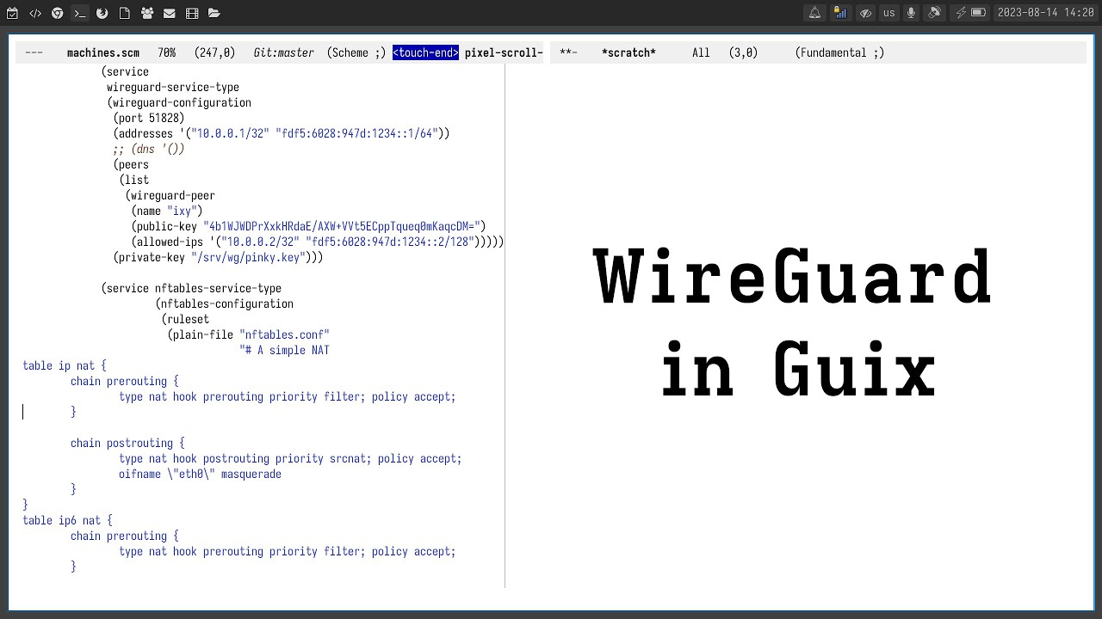Click the highlighted <touch-end> indicator
Viewport: 1102px width, 619px height.
pos(425,52)
